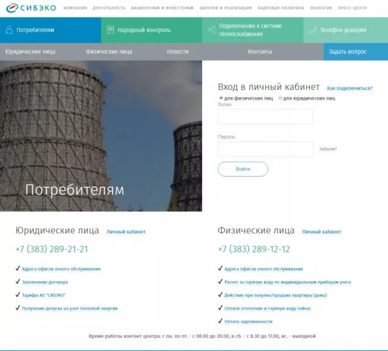Open the 'Оплата задолженности' link
388x351 pixels.
pyautogui.click(x=248, y=321)
